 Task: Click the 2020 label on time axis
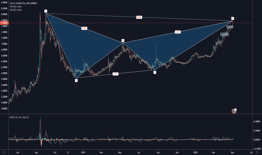[x=195, y=152]
